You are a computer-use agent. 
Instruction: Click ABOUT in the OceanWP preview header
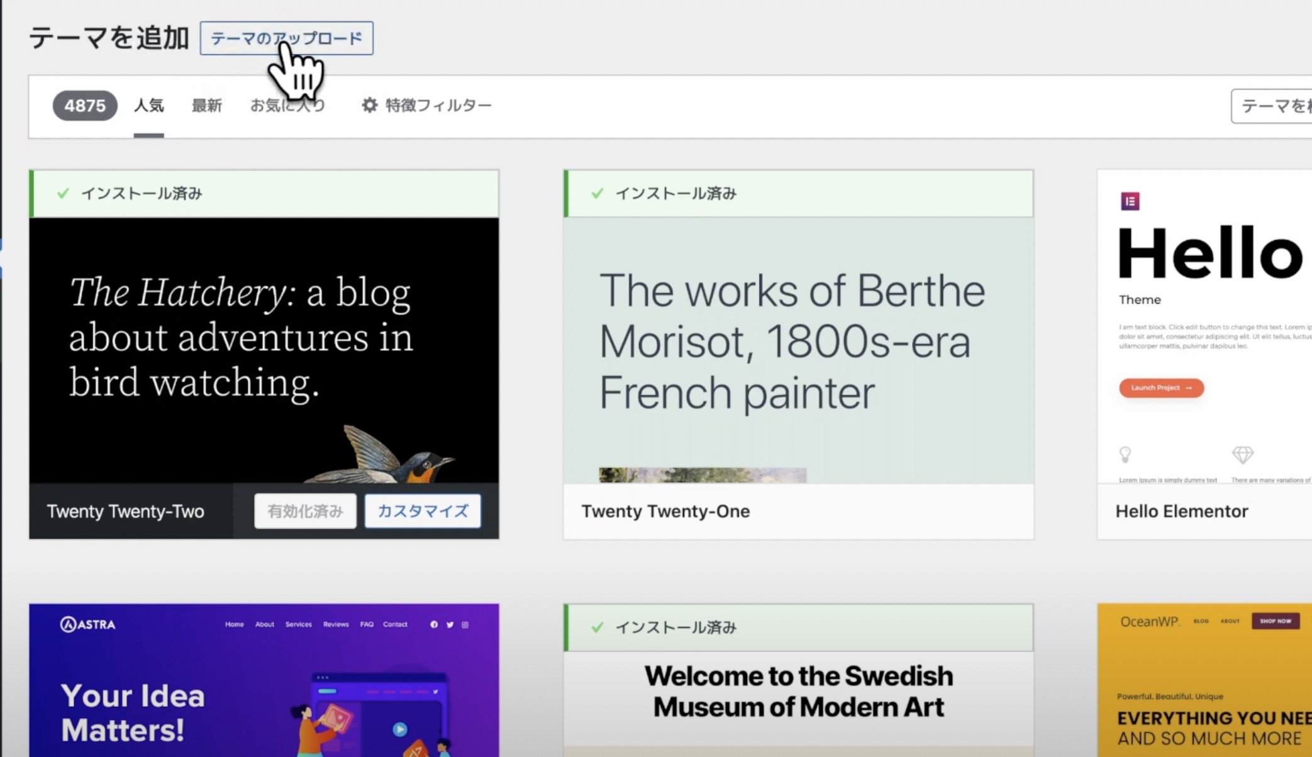point(1230,621)
